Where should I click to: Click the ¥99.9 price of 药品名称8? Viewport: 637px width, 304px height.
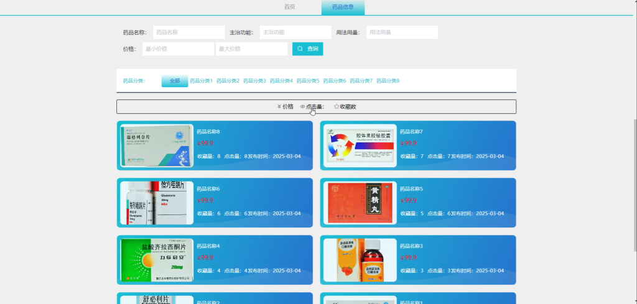point(205,143)
